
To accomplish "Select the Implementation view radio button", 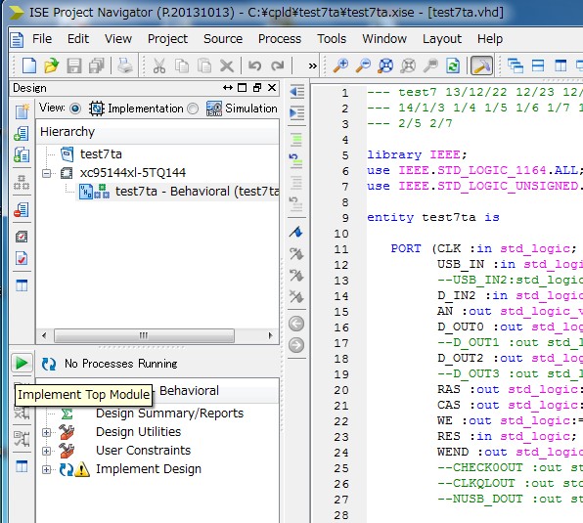I will click(75, 109).
